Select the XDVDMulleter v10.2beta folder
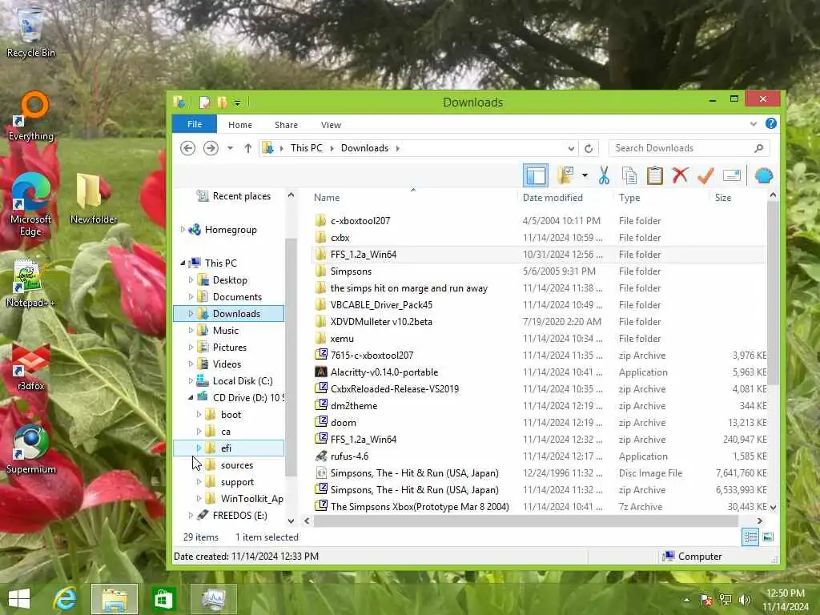 pos(381,322)
